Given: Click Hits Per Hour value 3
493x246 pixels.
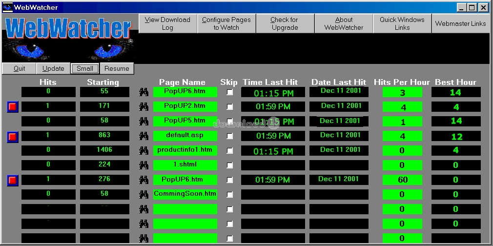Looking at the screenshot, I should (x=402, y=92).
